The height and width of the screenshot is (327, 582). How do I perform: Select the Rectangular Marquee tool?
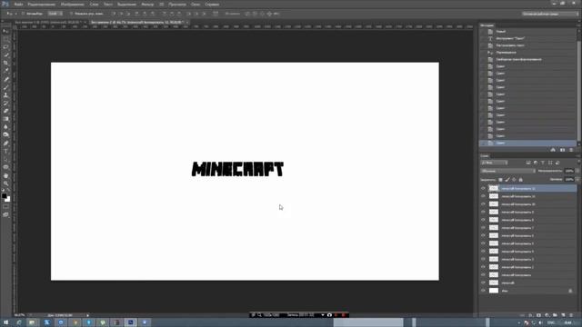[x=5, y=39]
